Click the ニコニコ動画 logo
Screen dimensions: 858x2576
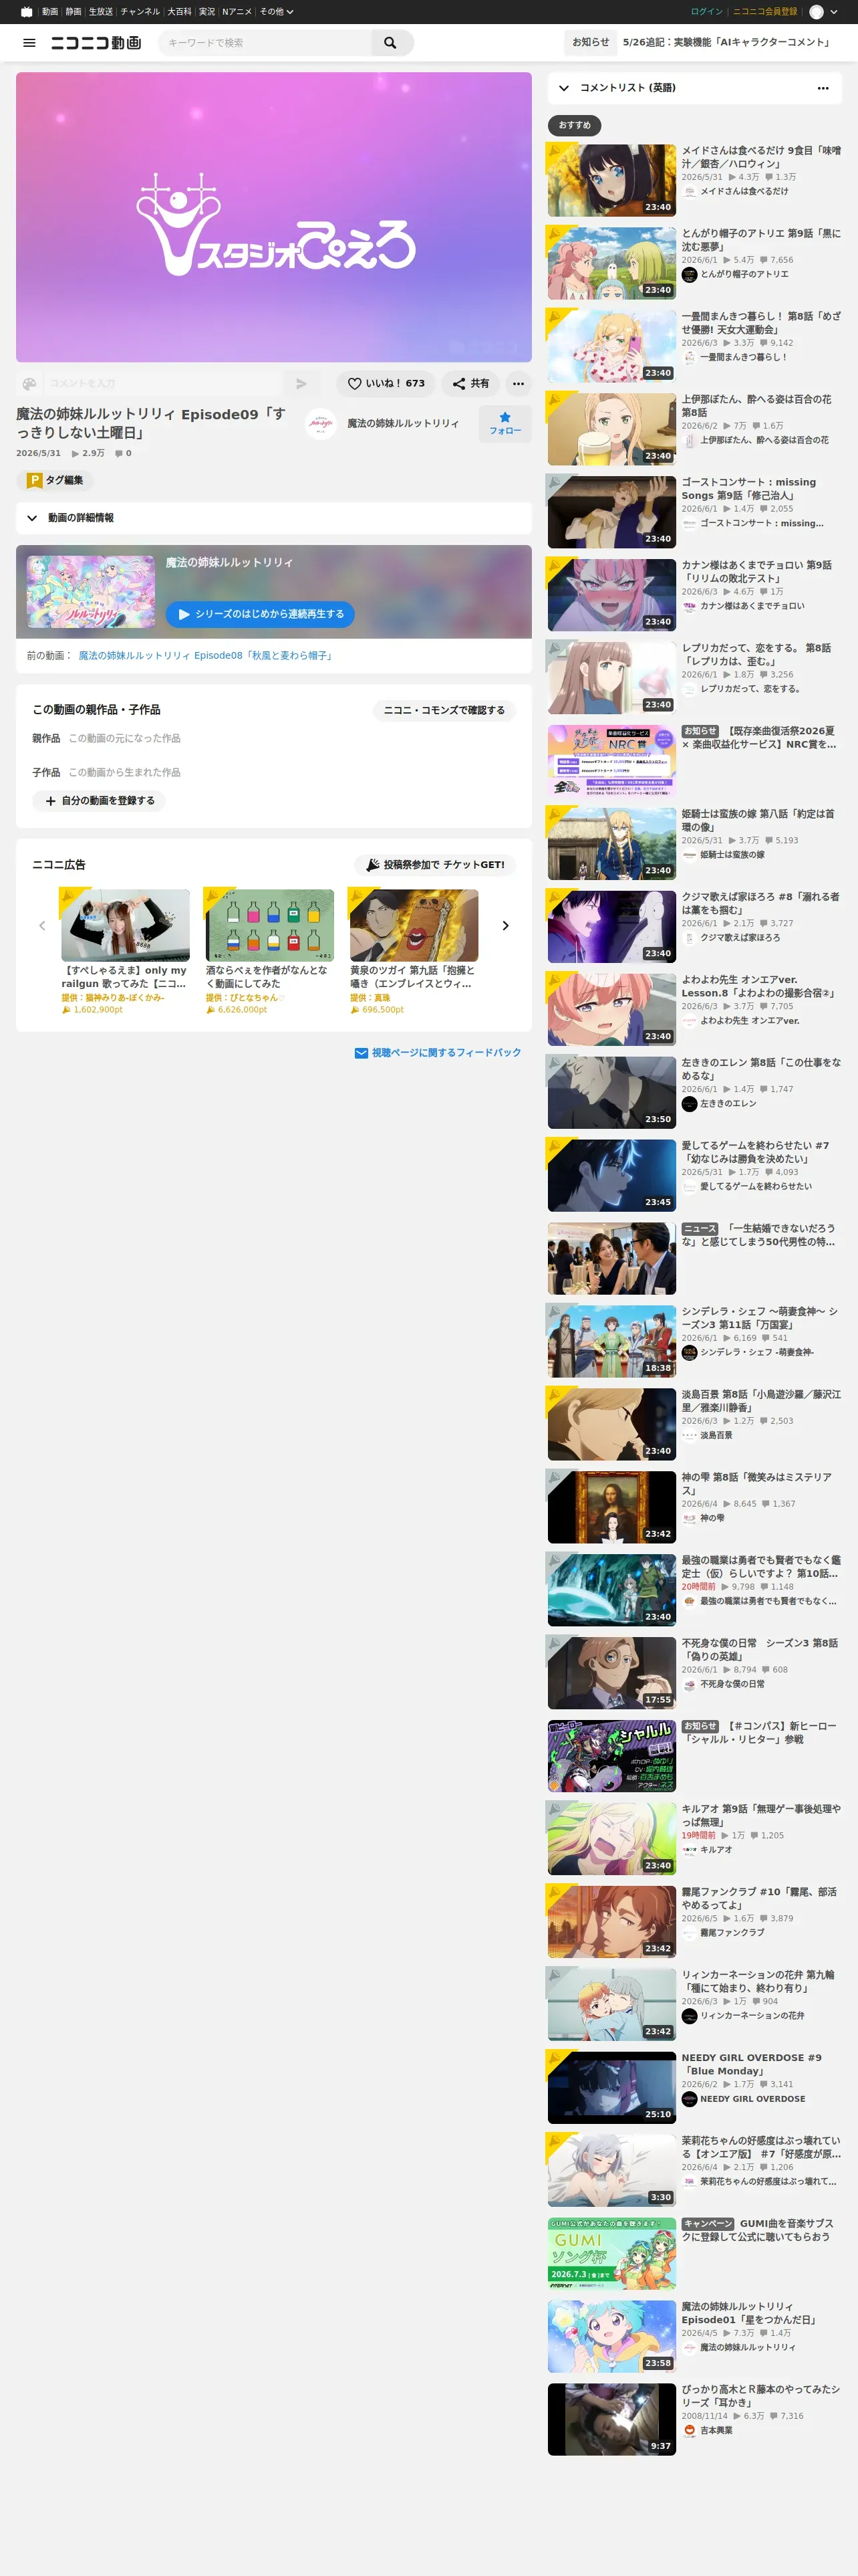tap(96, 43)
